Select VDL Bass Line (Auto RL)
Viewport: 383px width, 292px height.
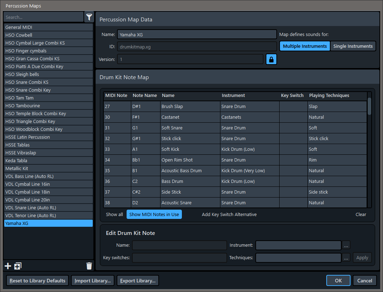48,176
